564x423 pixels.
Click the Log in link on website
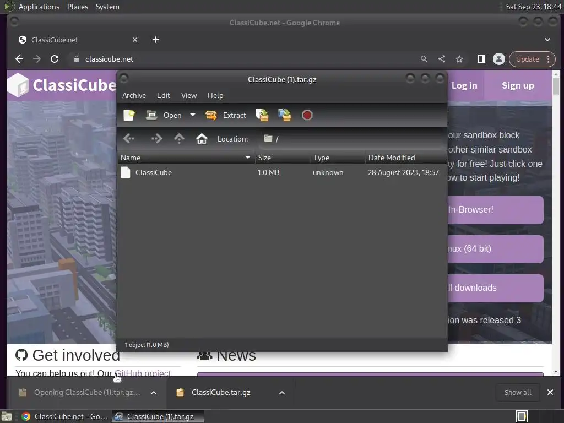click(464, 85)
